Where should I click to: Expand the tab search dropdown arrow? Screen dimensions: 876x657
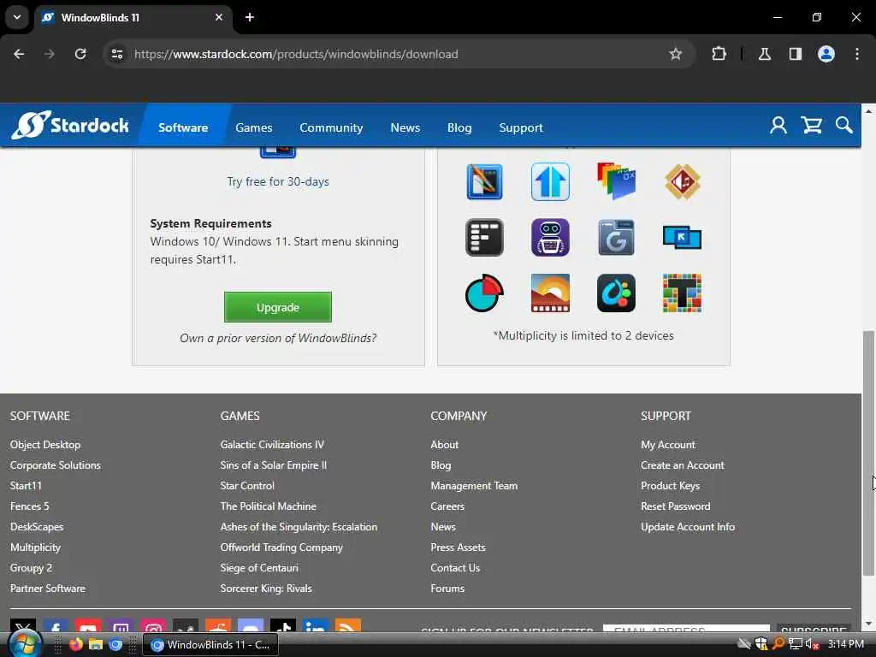(17, 17)
